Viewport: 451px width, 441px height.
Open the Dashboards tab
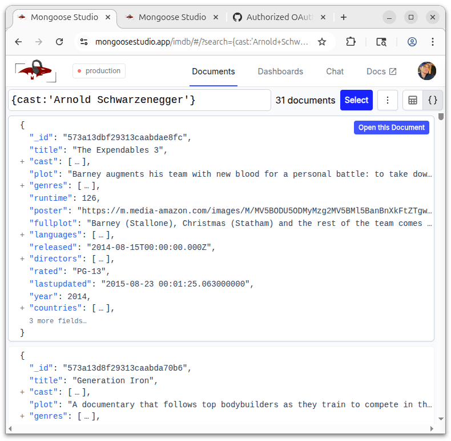tap(280, 71)
